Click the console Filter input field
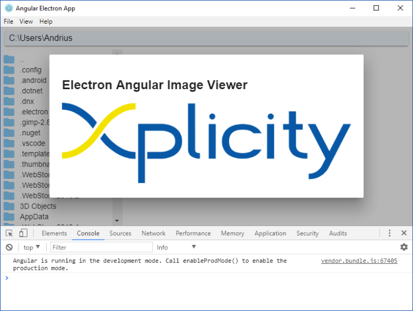The height and width of the screenshot is (311, 413). pos(101,247)
